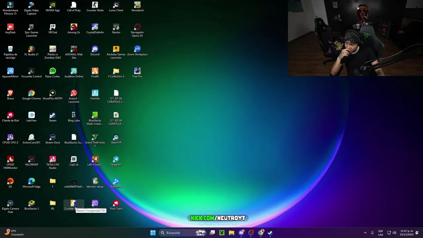Select the Free Fire desktop icon

137,73
